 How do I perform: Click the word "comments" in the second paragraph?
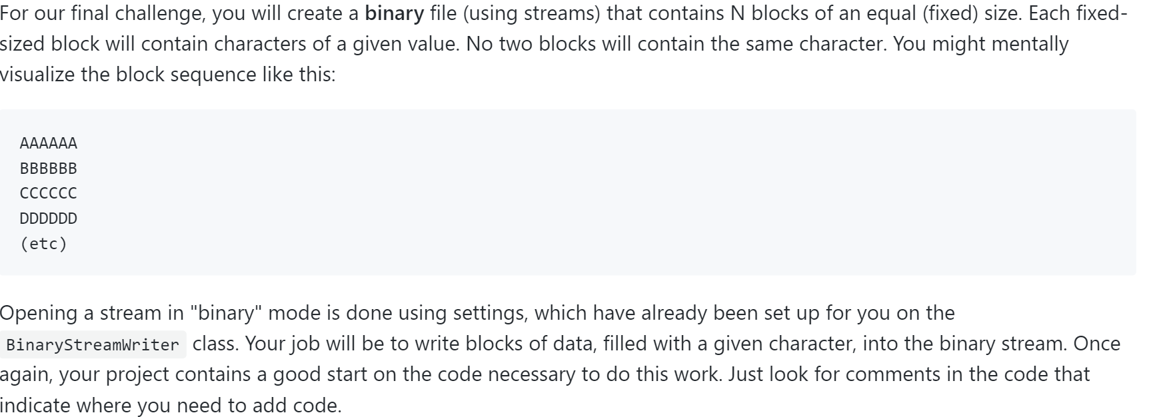pyautogui.click(x=893, y=374)
